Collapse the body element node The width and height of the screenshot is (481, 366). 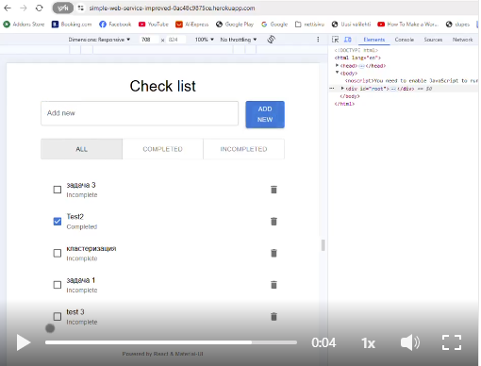click(337, 73)
